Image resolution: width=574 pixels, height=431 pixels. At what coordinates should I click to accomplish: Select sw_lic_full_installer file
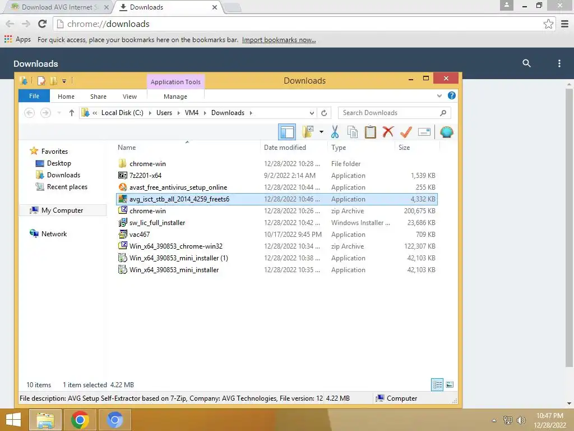277,222
